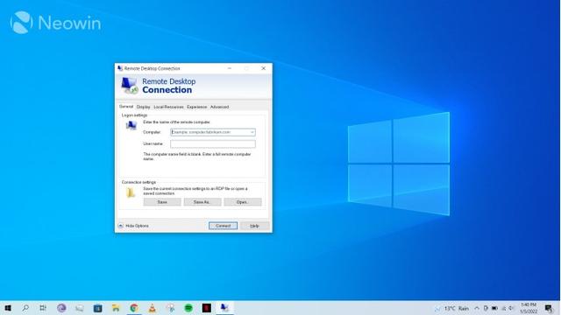Image resolution: width=561 pixels, height=315 pixels.
Task: Click into the User name field
Action: 213,143
